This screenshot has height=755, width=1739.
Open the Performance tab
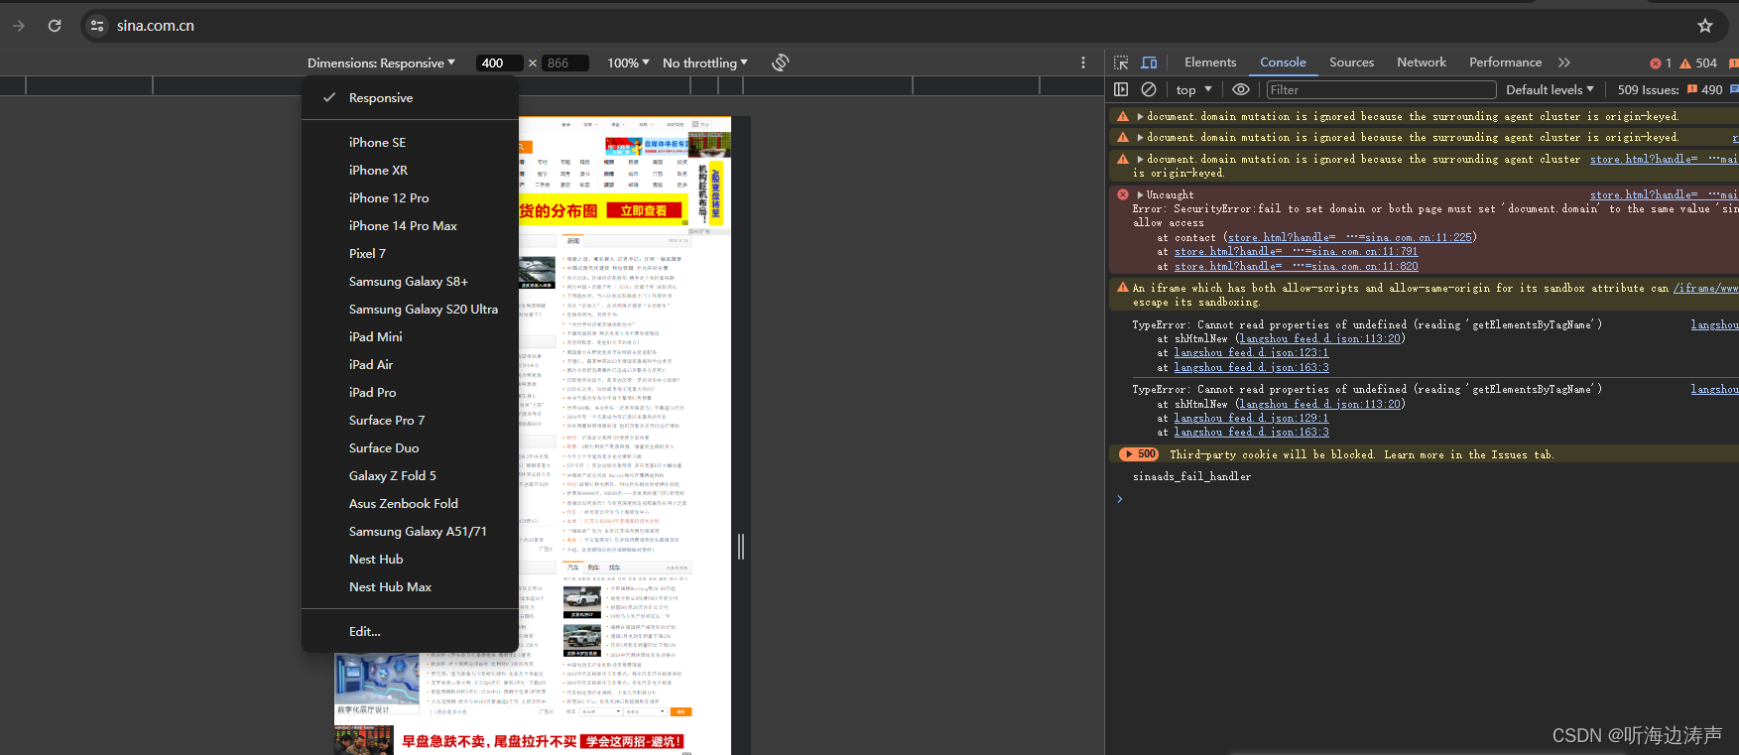[1505, 63]
